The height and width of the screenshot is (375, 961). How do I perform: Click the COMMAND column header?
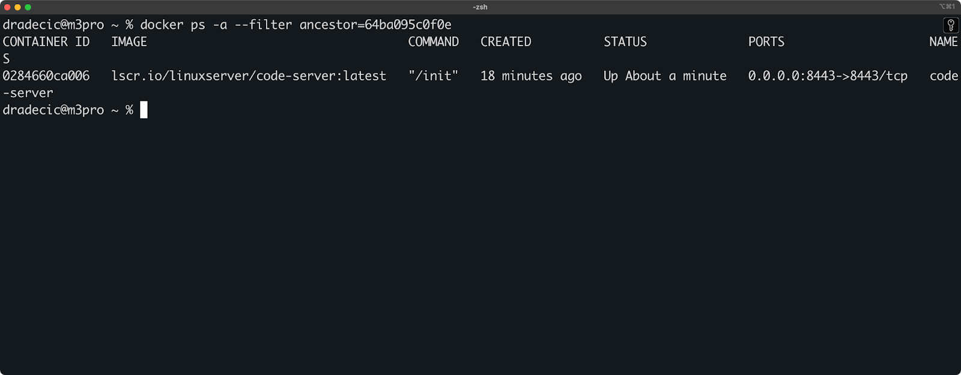click(434, 42)
